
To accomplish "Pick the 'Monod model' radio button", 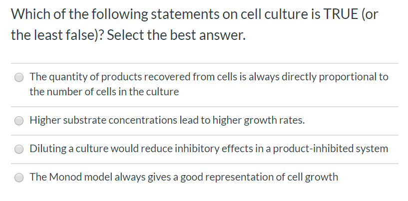I will 19,178.
